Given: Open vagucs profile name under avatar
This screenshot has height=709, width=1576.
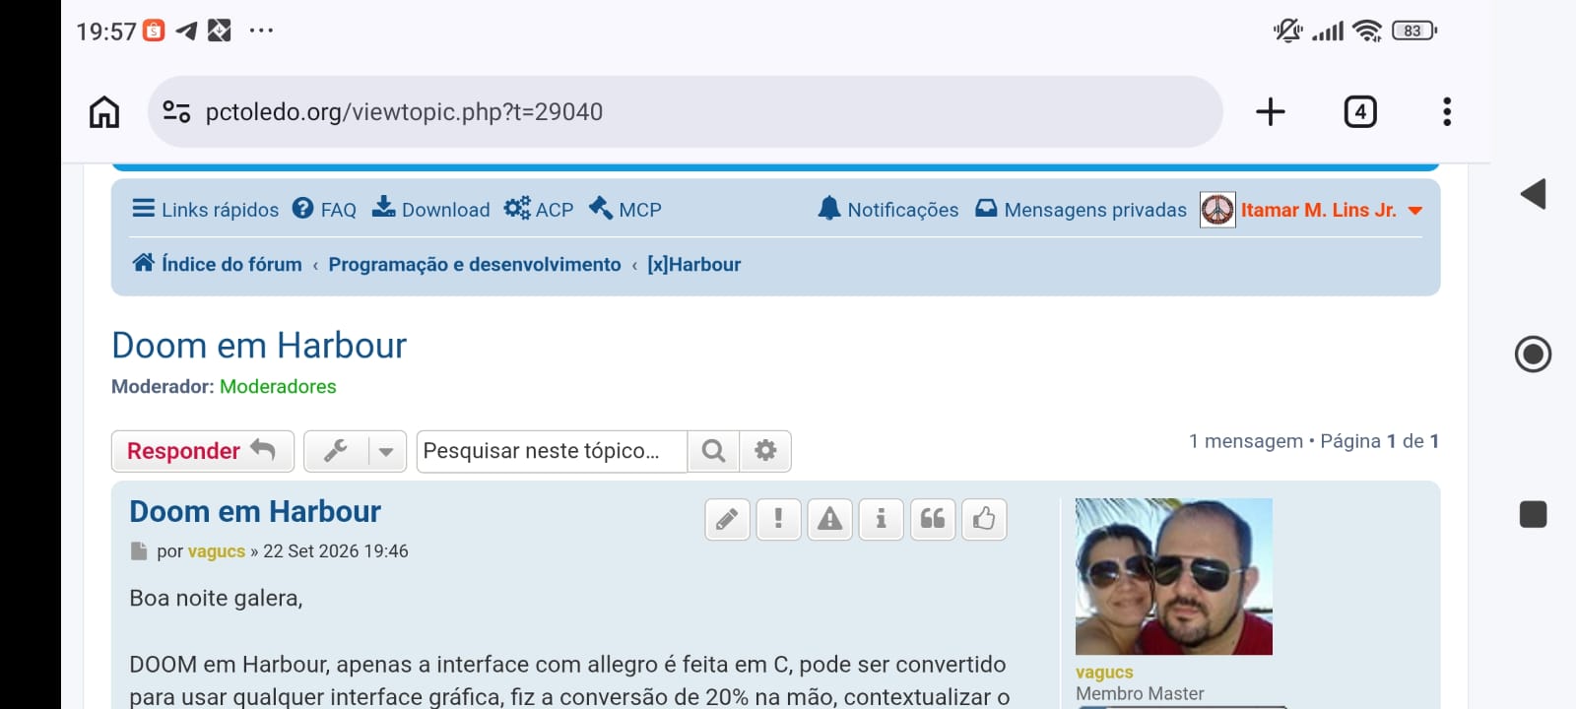Looking at the screenshot, I should [1104, 673].
